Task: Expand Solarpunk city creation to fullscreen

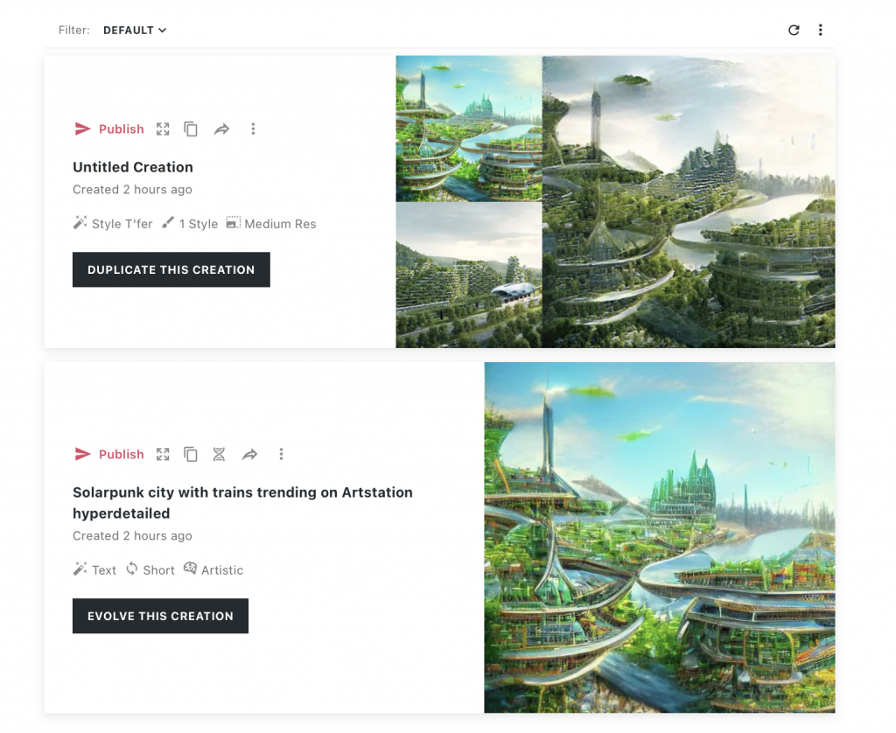Action: 163,454
